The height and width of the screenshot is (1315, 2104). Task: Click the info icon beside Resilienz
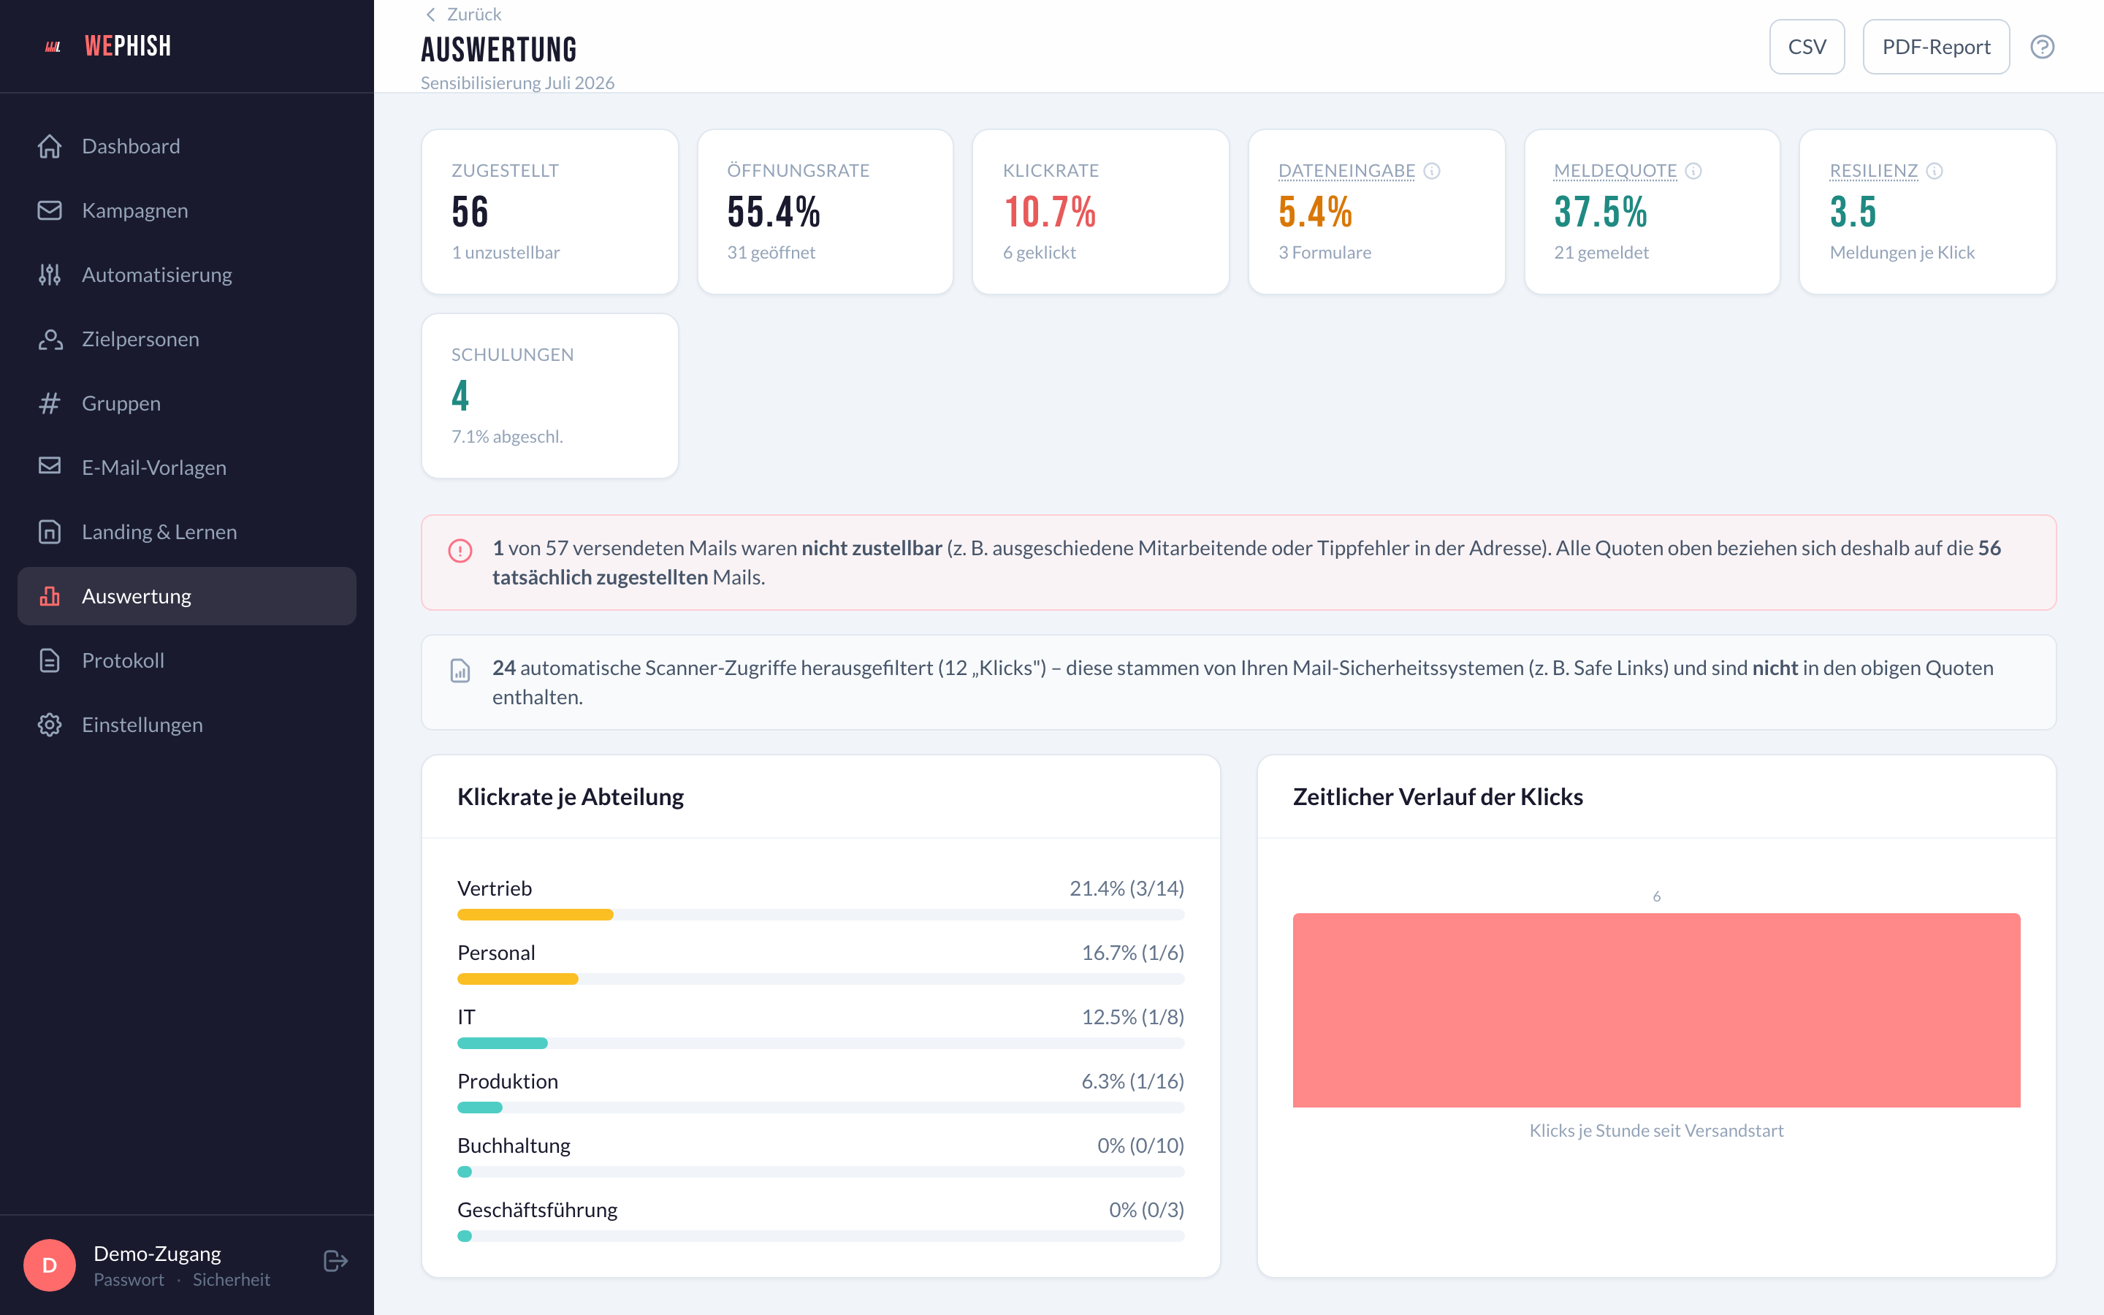1935,170
